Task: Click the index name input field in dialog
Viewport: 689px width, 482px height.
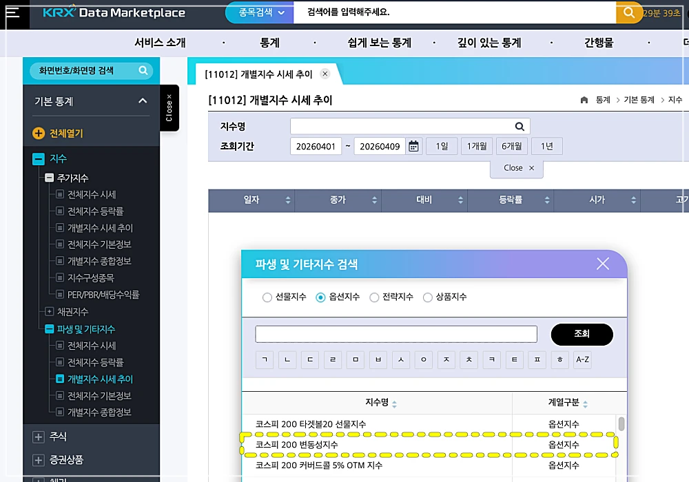Action: coord(396,334)
